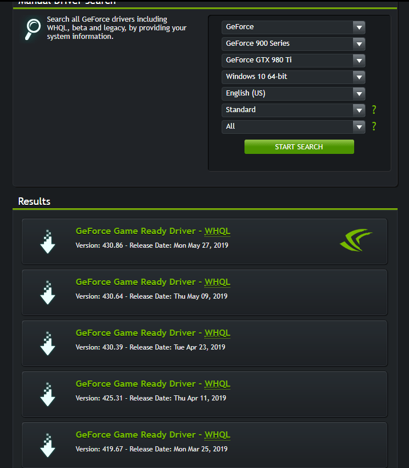Open the GeForce product type dropdown
Image resolution: width=409 pixels, height=468 pixels.
click(x=294, y=27)
